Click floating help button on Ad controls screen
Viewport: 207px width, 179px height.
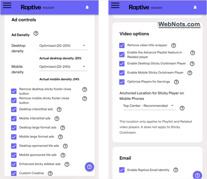(89, 167)
